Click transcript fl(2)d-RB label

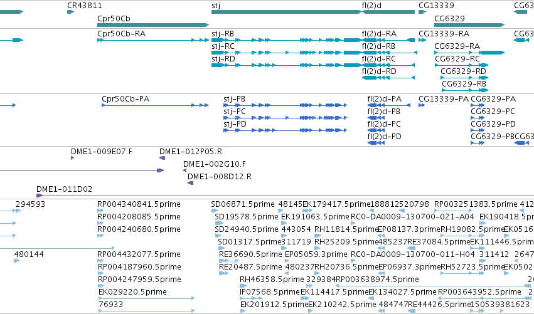click(378, 46)
